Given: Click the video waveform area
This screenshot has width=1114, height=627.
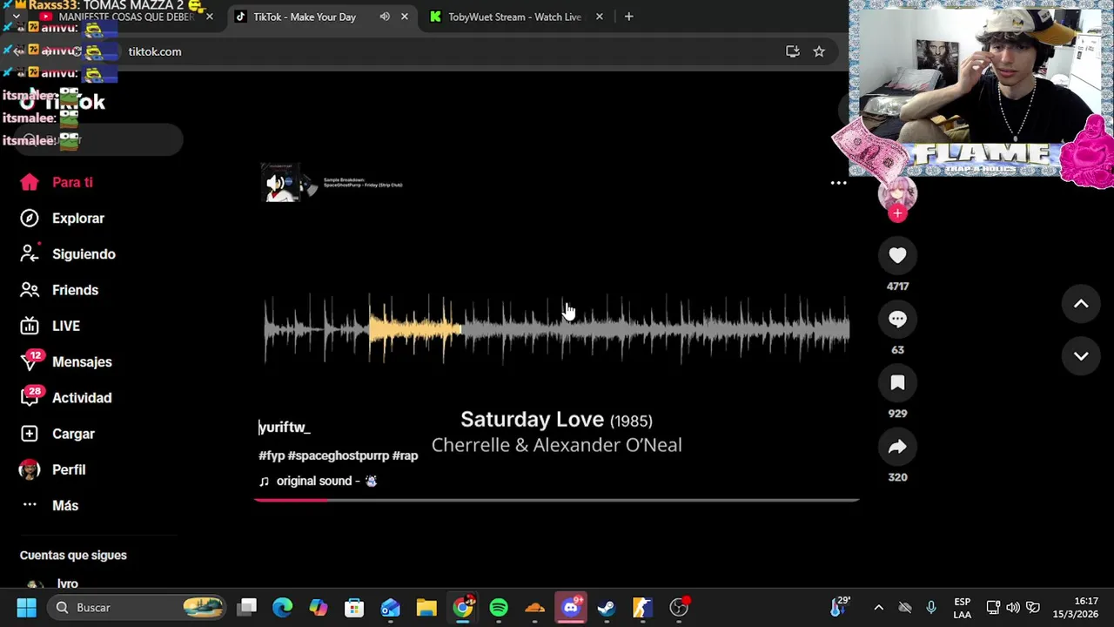Looking at the screenshot, I should point(557,329).
